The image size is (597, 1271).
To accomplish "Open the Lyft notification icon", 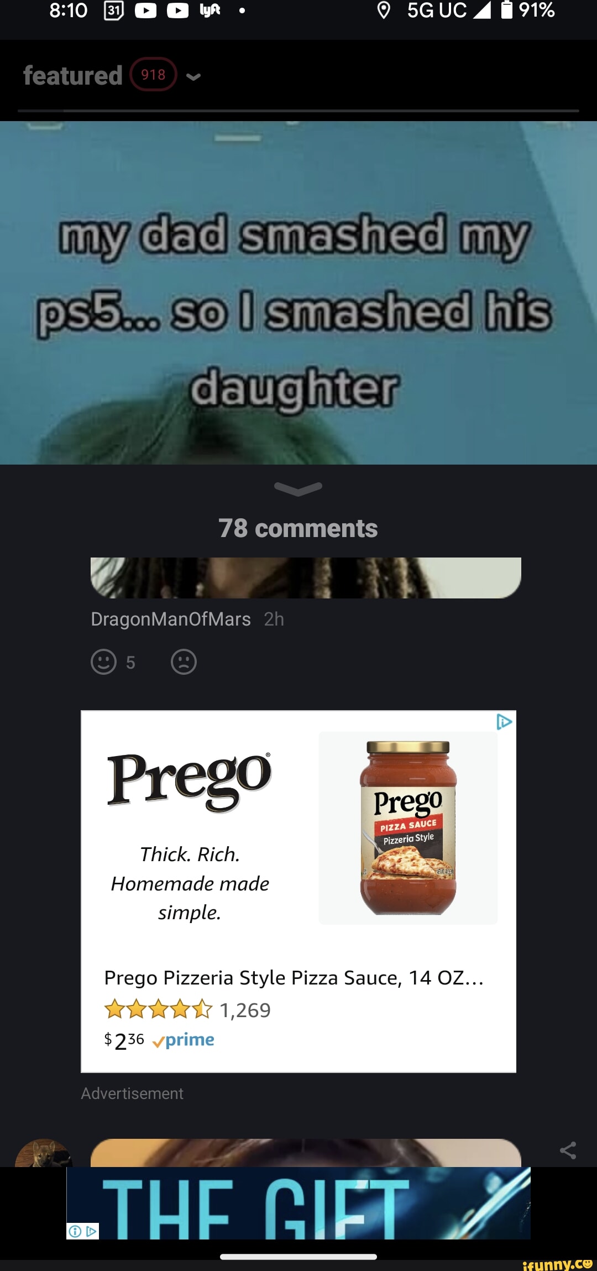I will coord(210,11).
